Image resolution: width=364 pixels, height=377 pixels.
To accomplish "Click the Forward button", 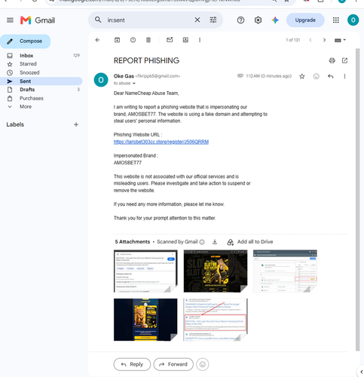I will tap(173, 364).
